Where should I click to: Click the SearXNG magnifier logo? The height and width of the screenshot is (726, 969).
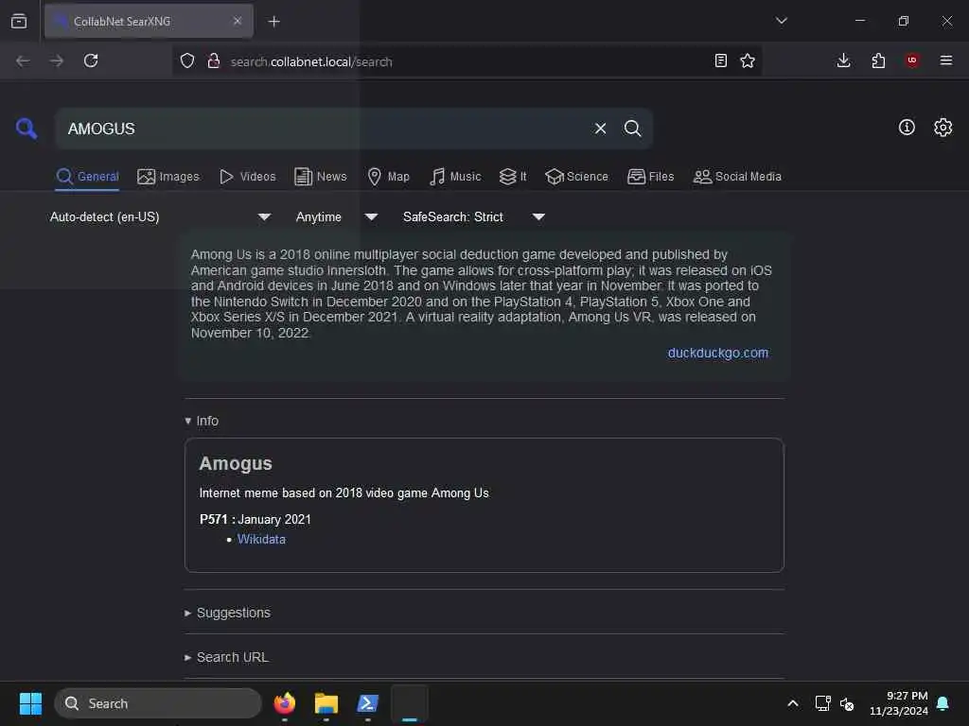(x=26, y=129)
